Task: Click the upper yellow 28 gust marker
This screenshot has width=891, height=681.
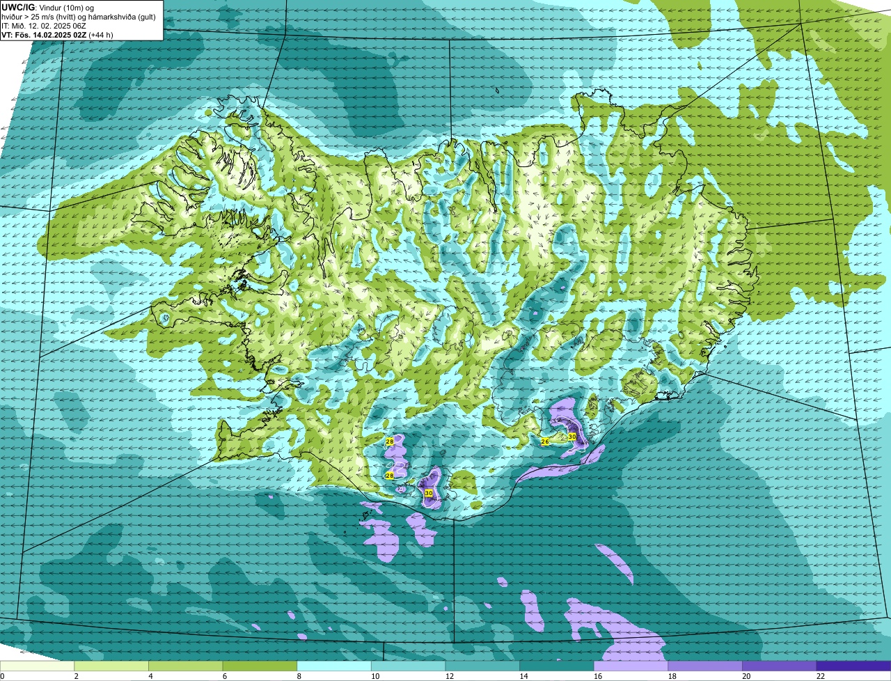Action: pyautogui.click(x=390, y=441)
